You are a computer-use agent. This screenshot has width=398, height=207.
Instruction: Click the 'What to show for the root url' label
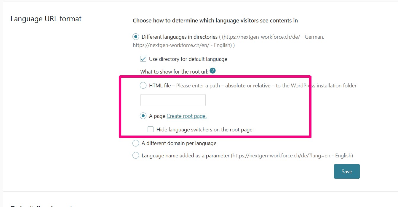pyautogui.click(x=174, y=71)
